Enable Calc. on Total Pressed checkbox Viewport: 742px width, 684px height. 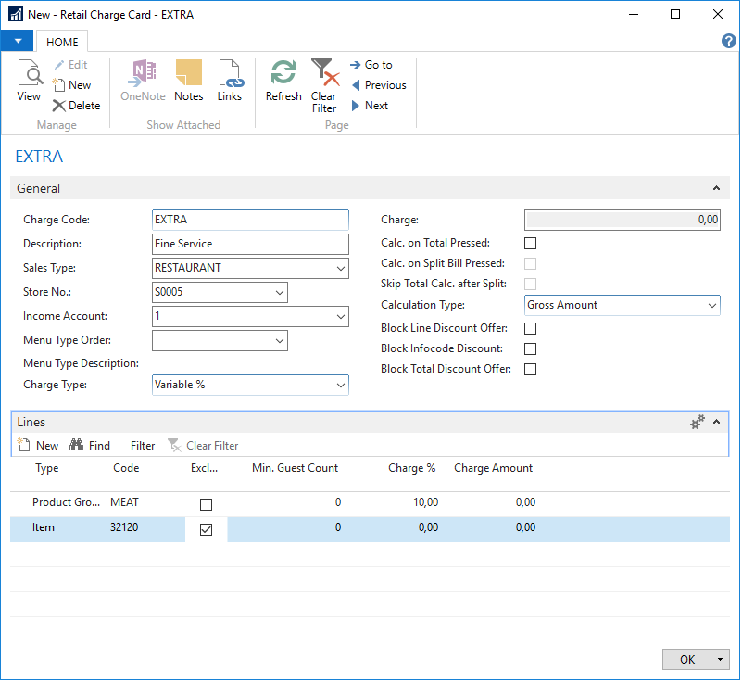[531, 244]
